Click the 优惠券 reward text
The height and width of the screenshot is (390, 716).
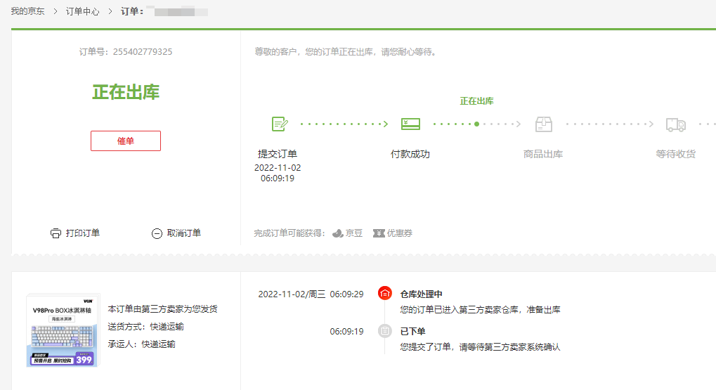click(399, 233)
